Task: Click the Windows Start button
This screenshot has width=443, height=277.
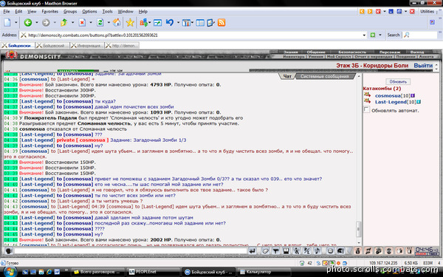Action: (x=10, y=272)
